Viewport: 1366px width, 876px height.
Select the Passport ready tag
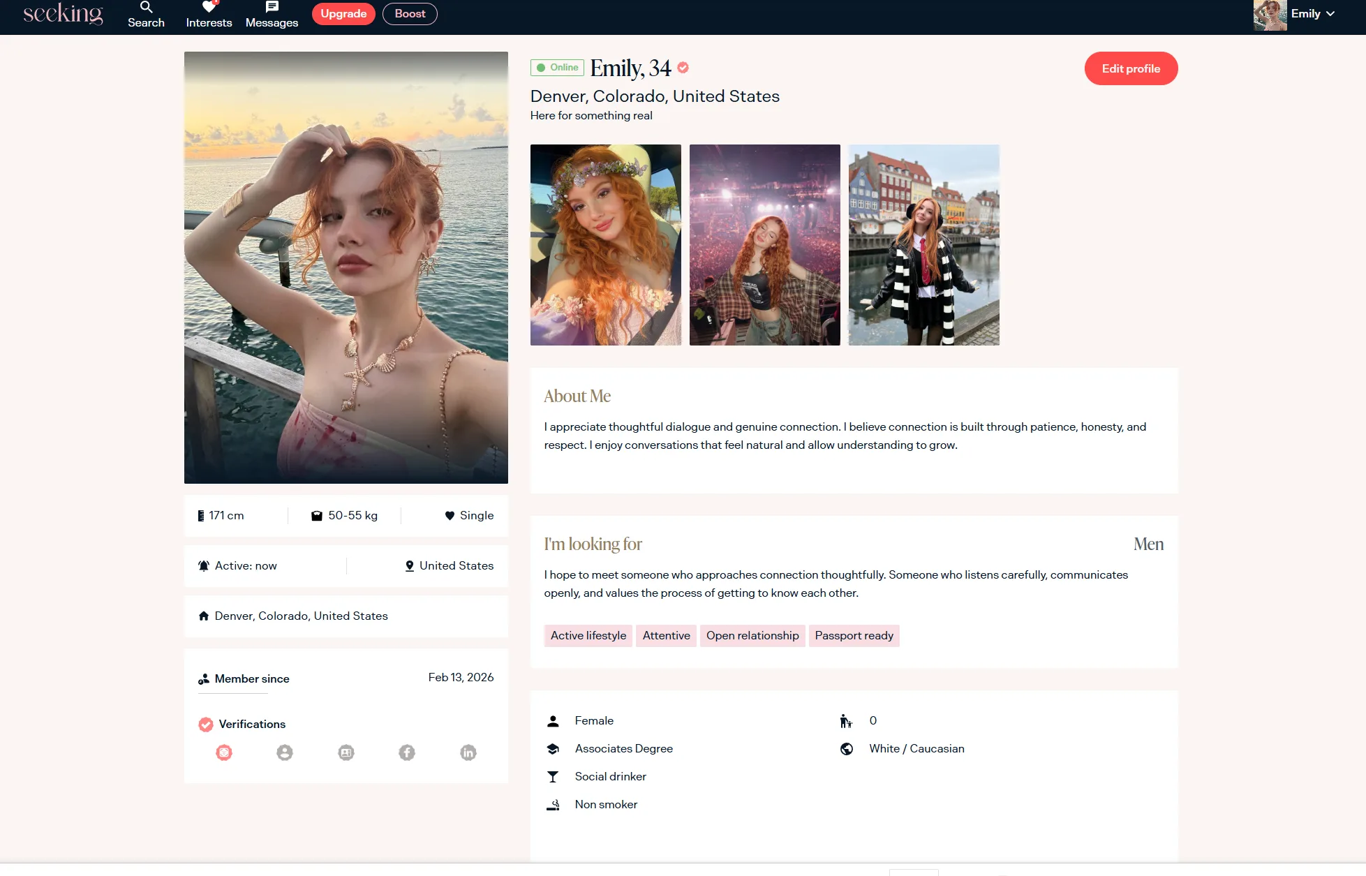854,636
